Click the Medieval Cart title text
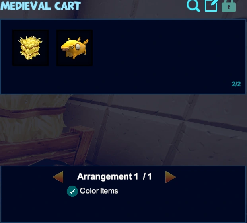Image resolution: width=247 pixels, height=223 pixels. point(41,6)
